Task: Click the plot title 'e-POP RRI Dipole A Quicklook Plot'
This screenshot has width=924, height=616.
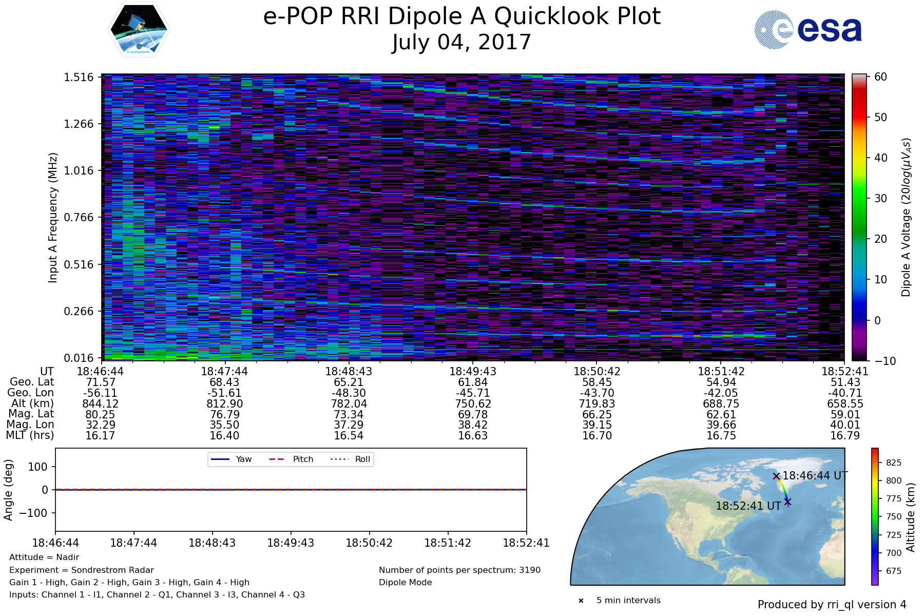Action: click(461, 16)
